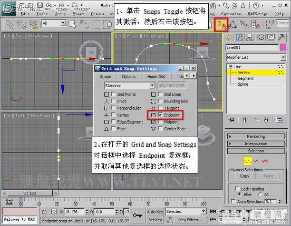Click the Line001 object name field
The height and width of the screenshot is (226, 291).
pos(252,48)
